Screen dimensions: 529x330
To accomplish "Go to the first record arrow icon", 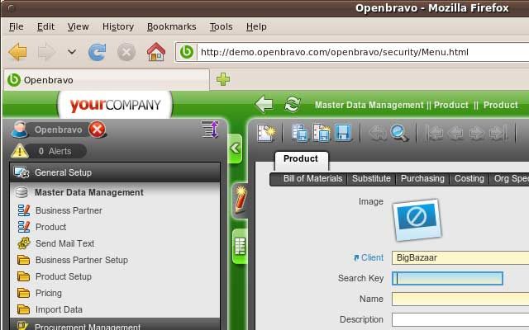I will click(435, 133).
